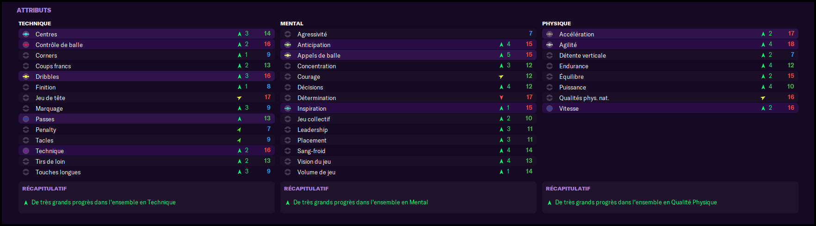Click the cyan icon beside Centres
816x226 pixels.
26,34
